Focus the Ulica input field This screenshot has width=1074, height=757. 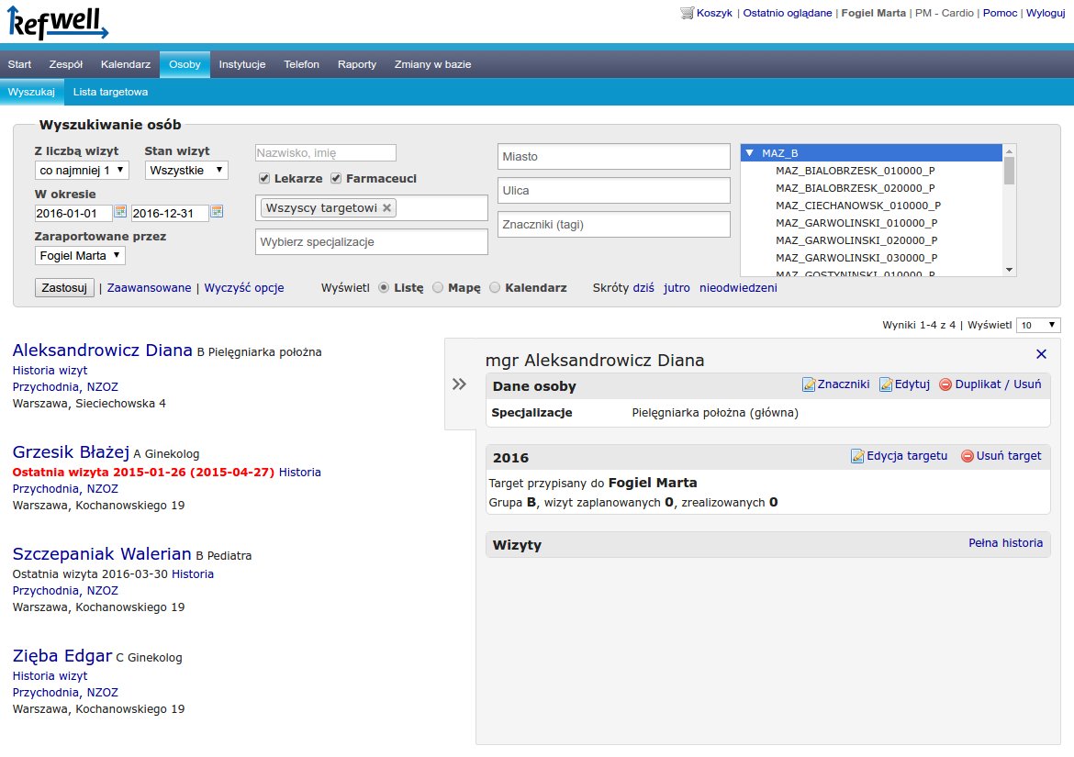tap(614, 191)
